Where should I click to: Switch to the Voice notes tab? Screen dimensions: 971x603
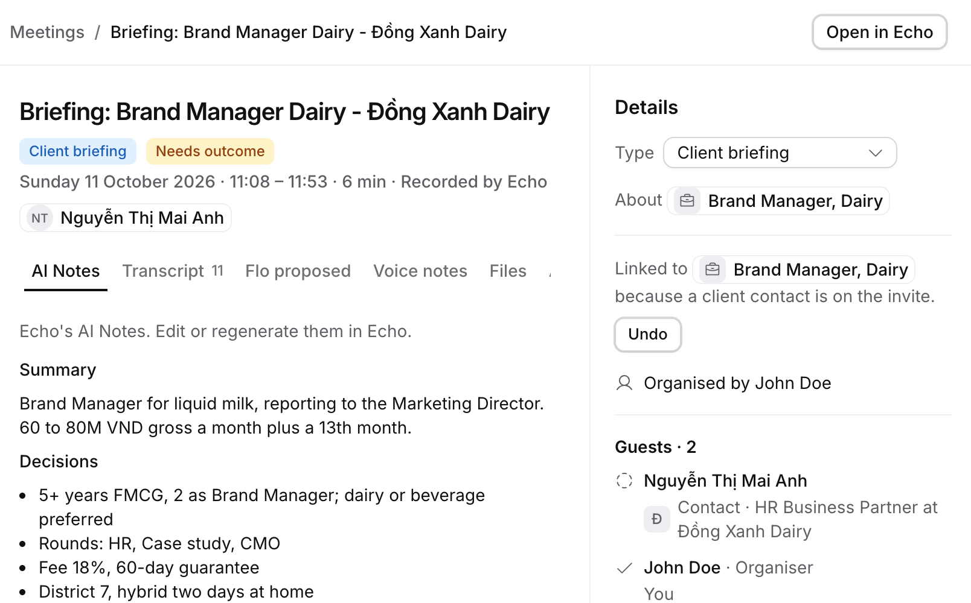[420, 271]
